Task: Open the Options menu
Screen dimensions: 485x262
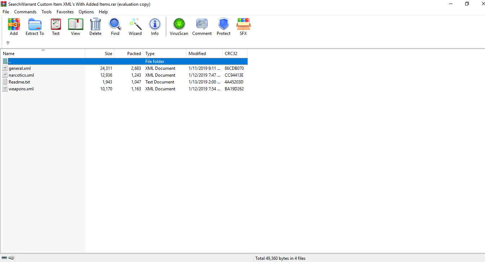Action: (86, 12)
